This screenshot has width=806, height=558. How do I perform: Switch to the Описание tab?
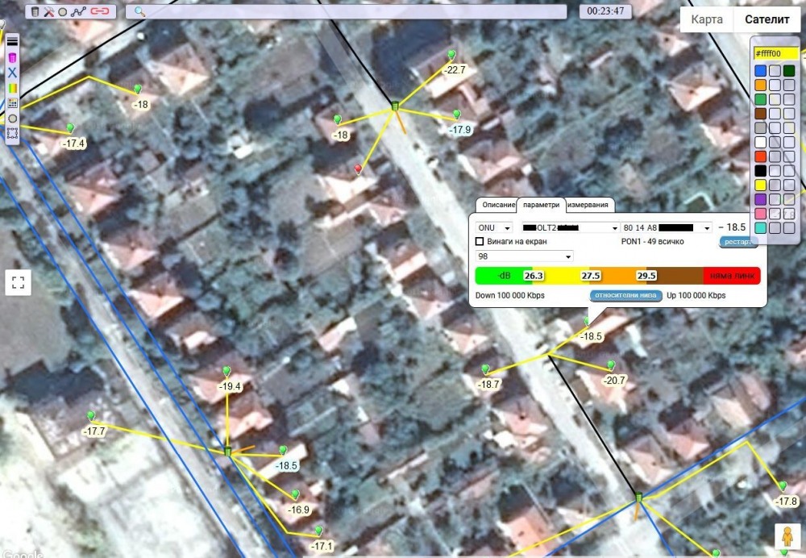tap(494, 205)
